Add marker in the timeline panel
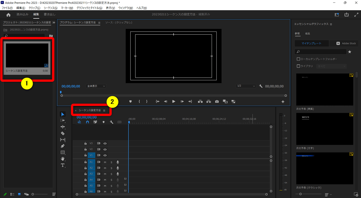The height and width of the screenshot is (198, 361). 103,122
